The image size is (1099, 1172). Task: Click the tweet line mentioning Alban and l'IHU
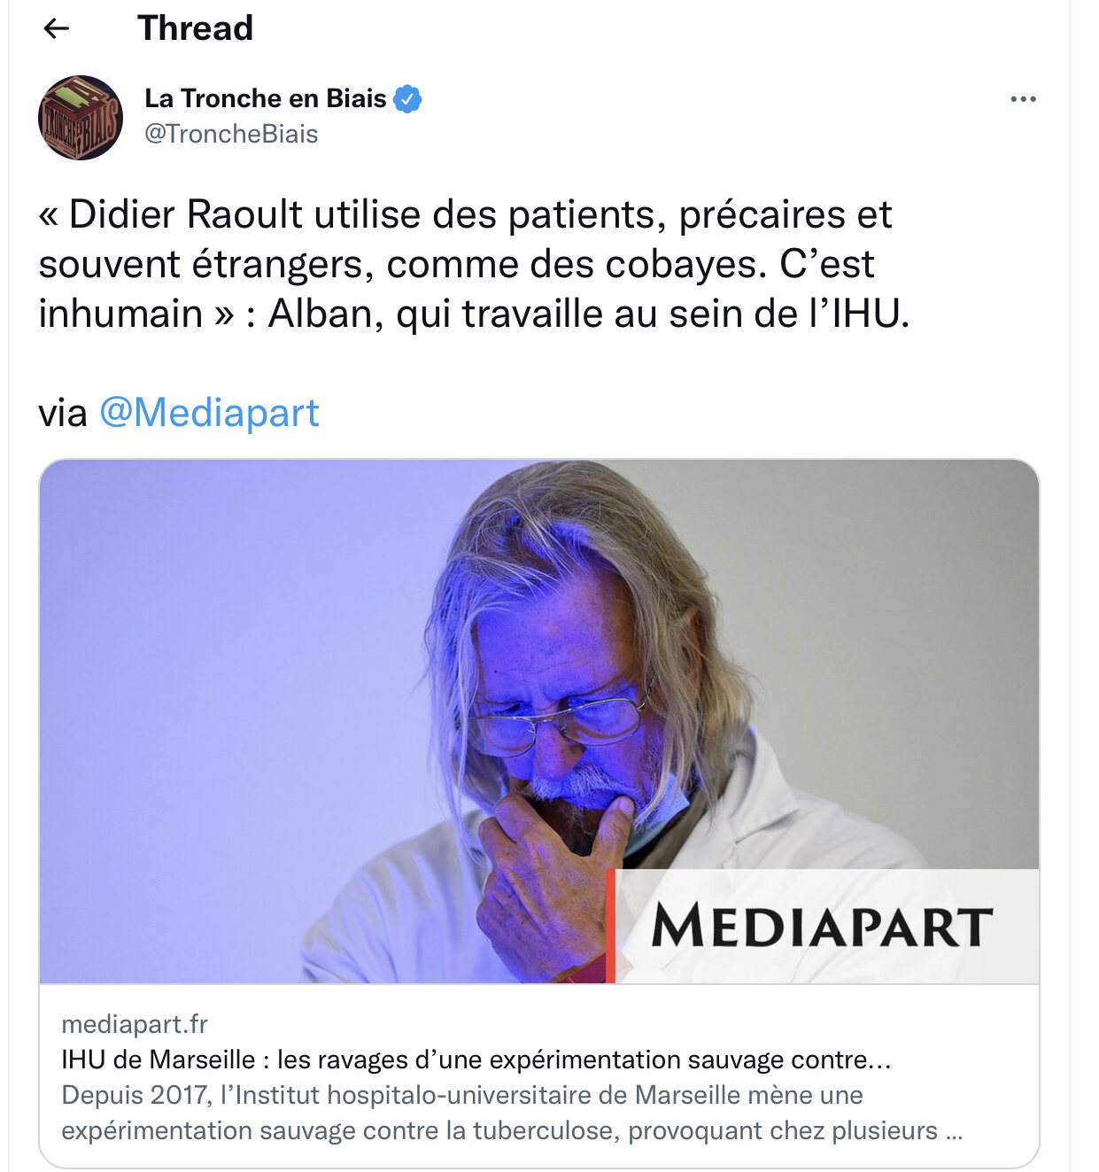coord(474,314)
